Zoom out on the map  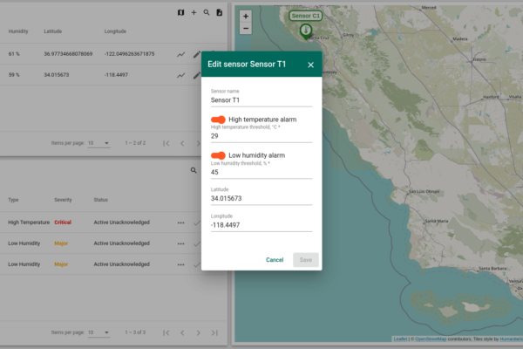[x=246, y=28]
